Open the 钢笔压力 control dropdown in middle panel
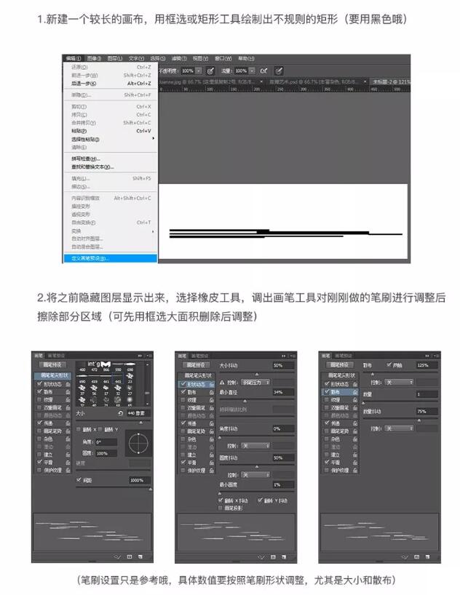Screen dimensions: 460x595 255,383
